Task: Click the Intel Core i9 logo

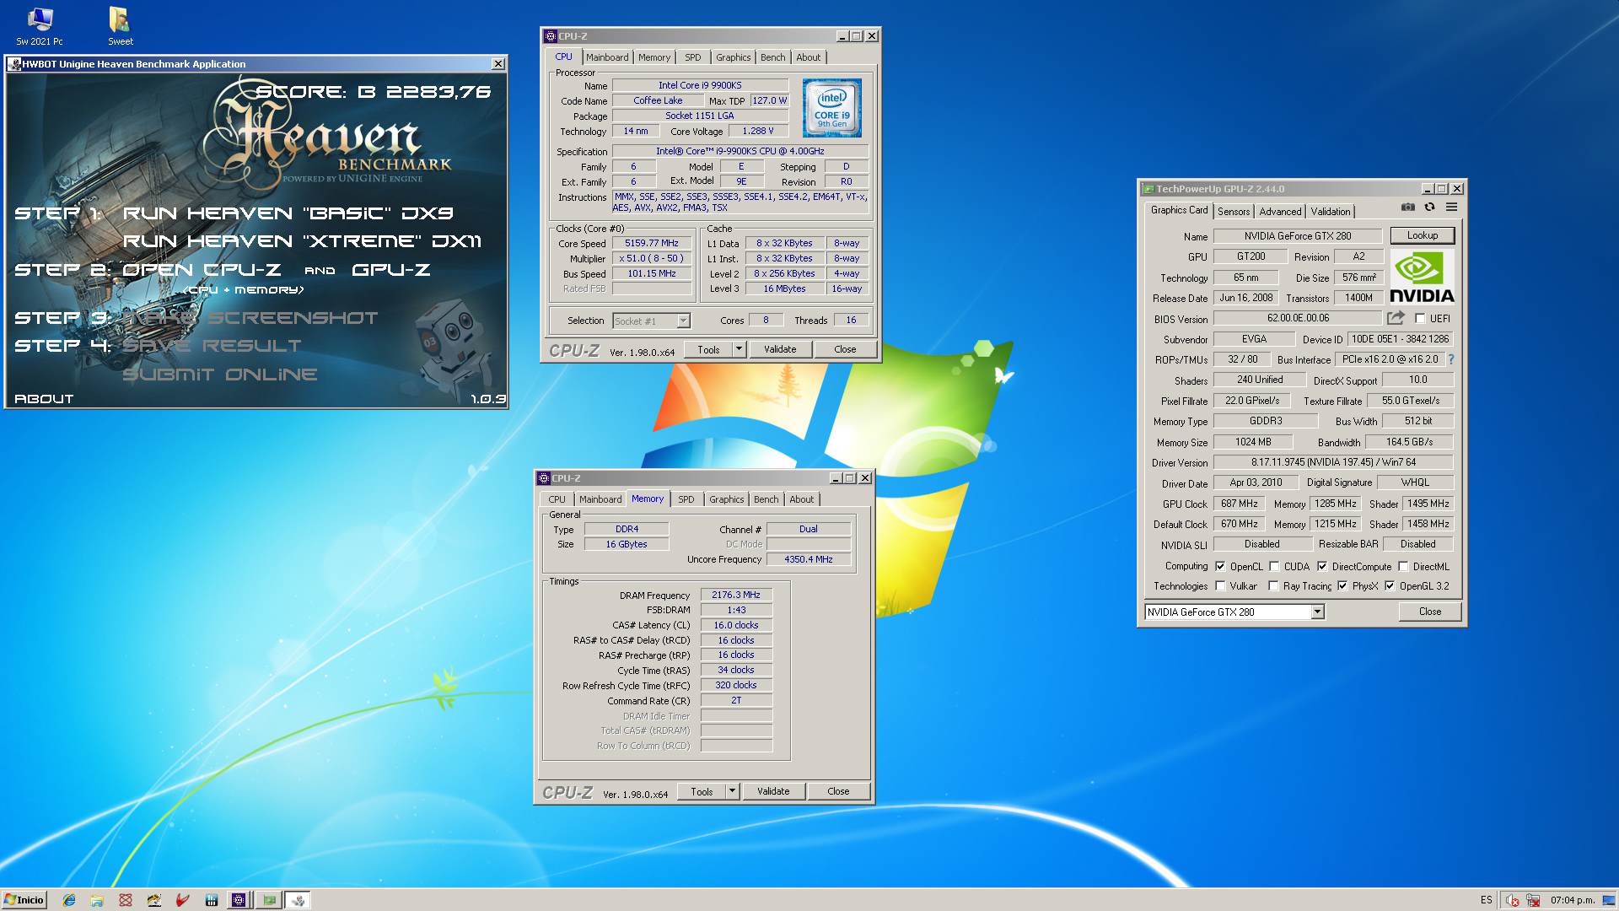Action: click(831, 108)
